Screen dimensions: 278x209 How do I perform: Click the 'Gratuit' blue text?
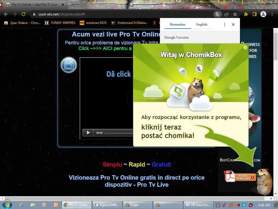161,164
